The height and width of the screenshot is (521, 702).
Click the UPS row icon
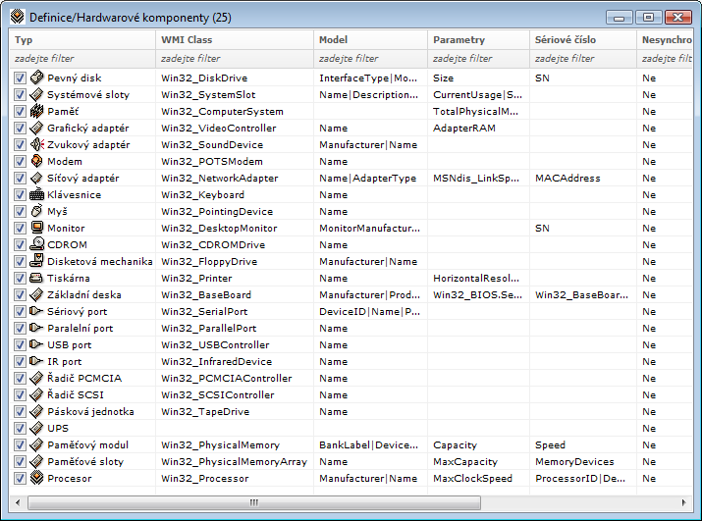(x=36, y=429)
